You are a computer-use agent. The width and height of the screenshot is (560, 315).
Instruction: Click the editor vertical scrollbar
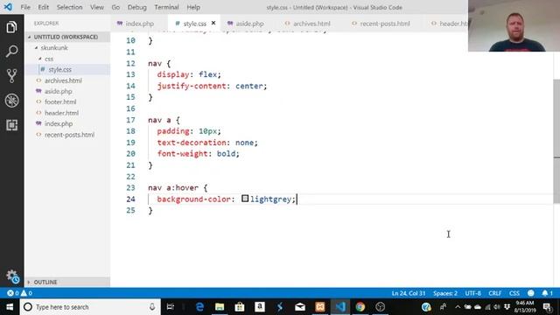click(556, 141)
